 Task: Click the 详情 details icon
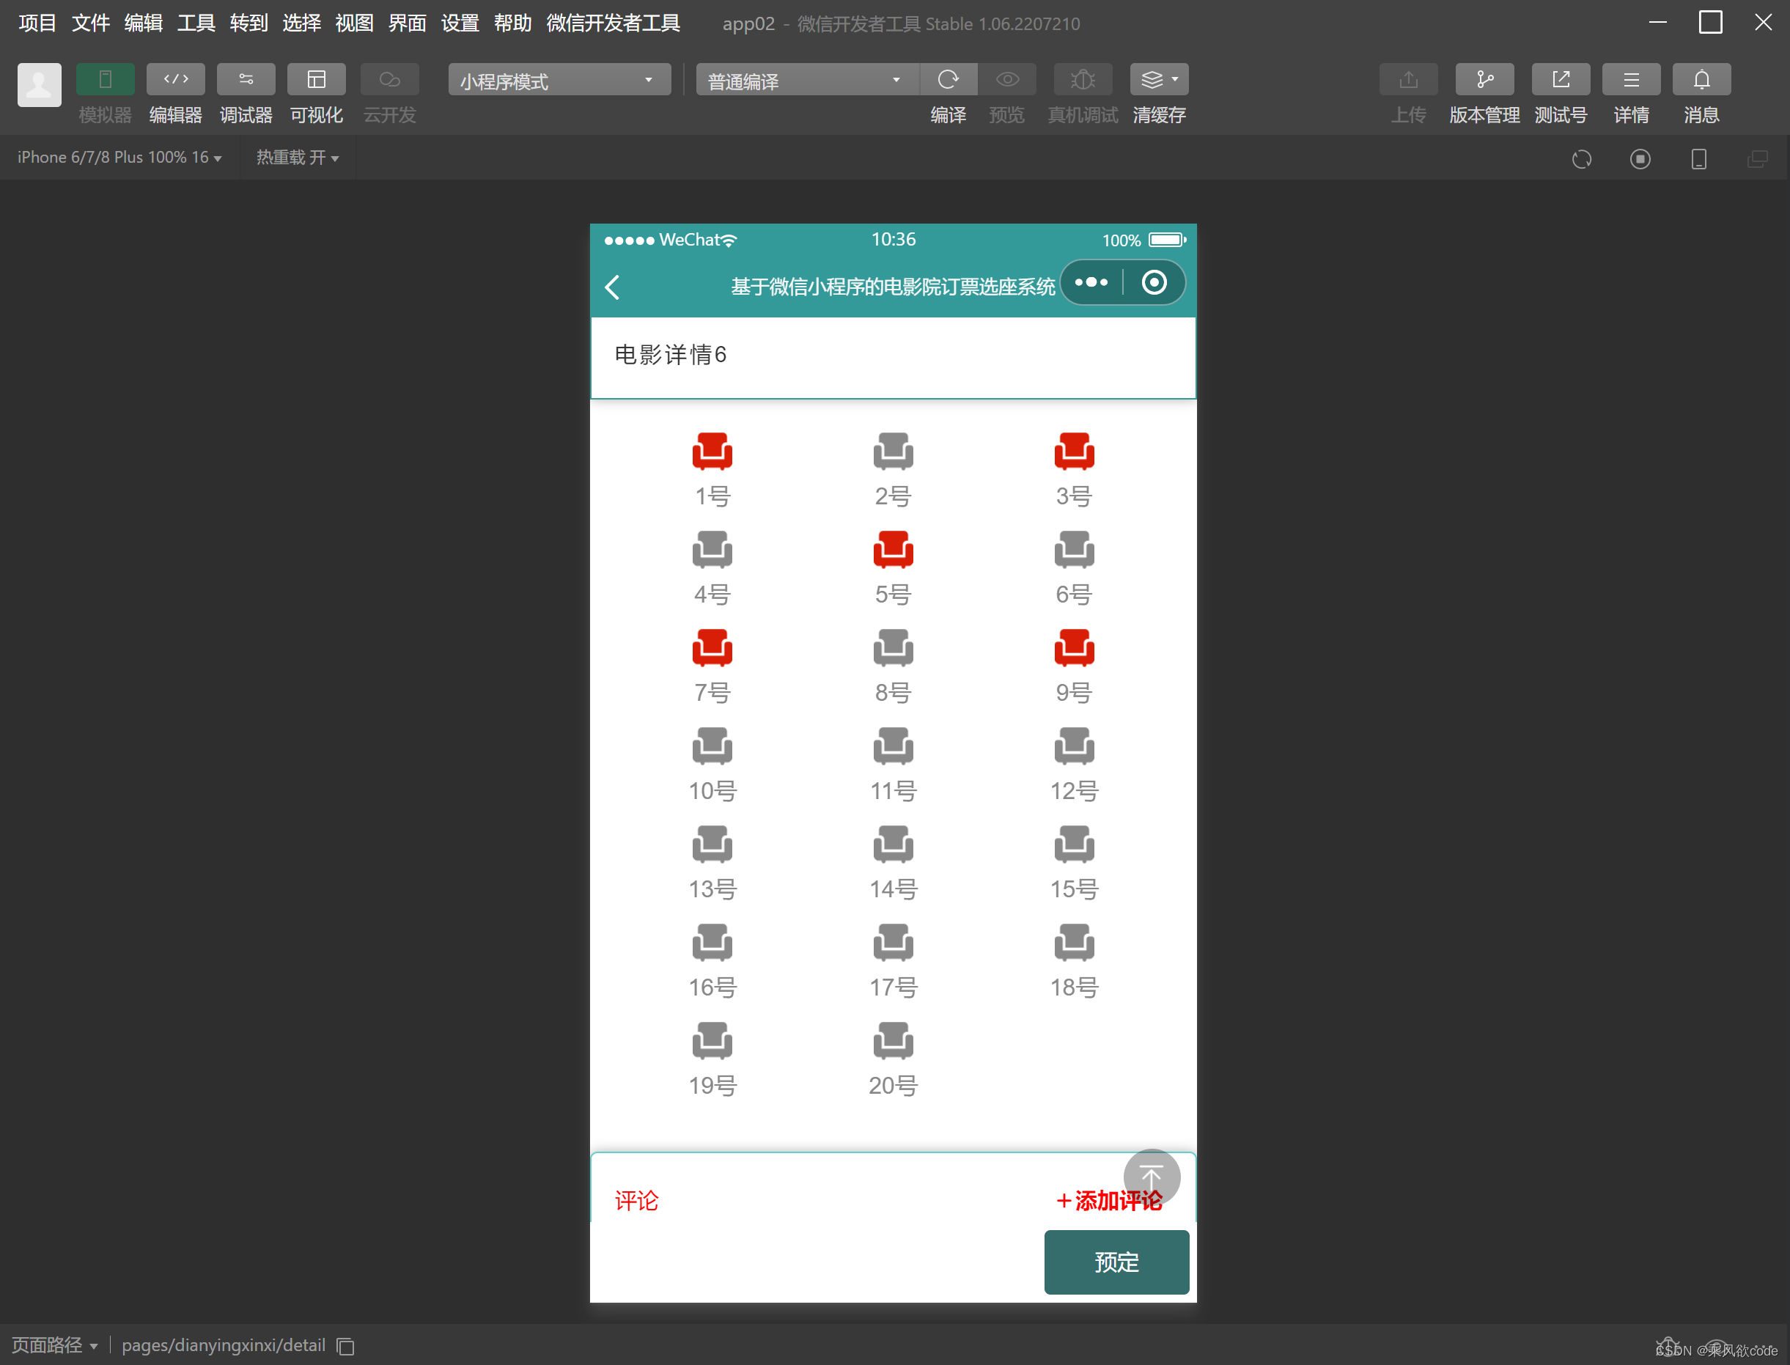(x=1630, y=80)
